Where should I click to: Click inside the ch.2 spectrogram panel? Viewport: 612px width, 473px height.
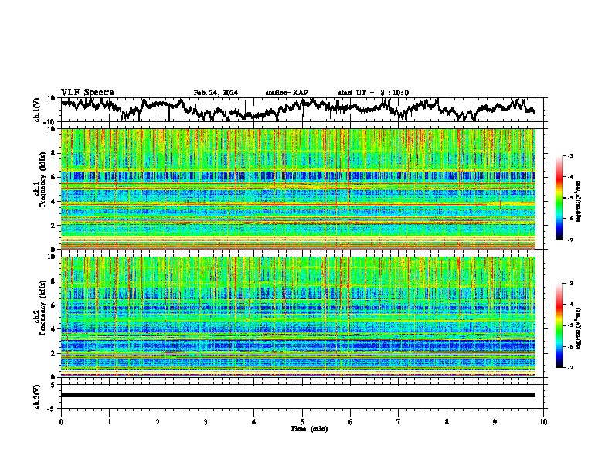click(298, 317)
